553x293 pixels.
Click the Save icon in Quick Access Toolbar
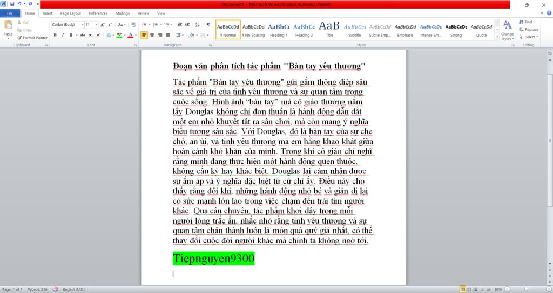[12, 4]
